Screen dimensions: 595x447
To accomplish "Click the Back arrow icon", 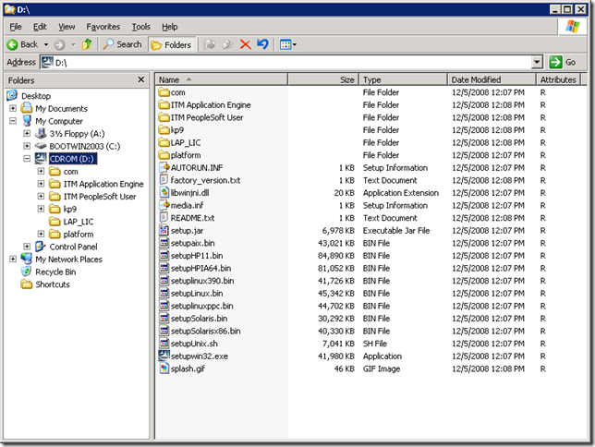I will (x=12, y=44).
